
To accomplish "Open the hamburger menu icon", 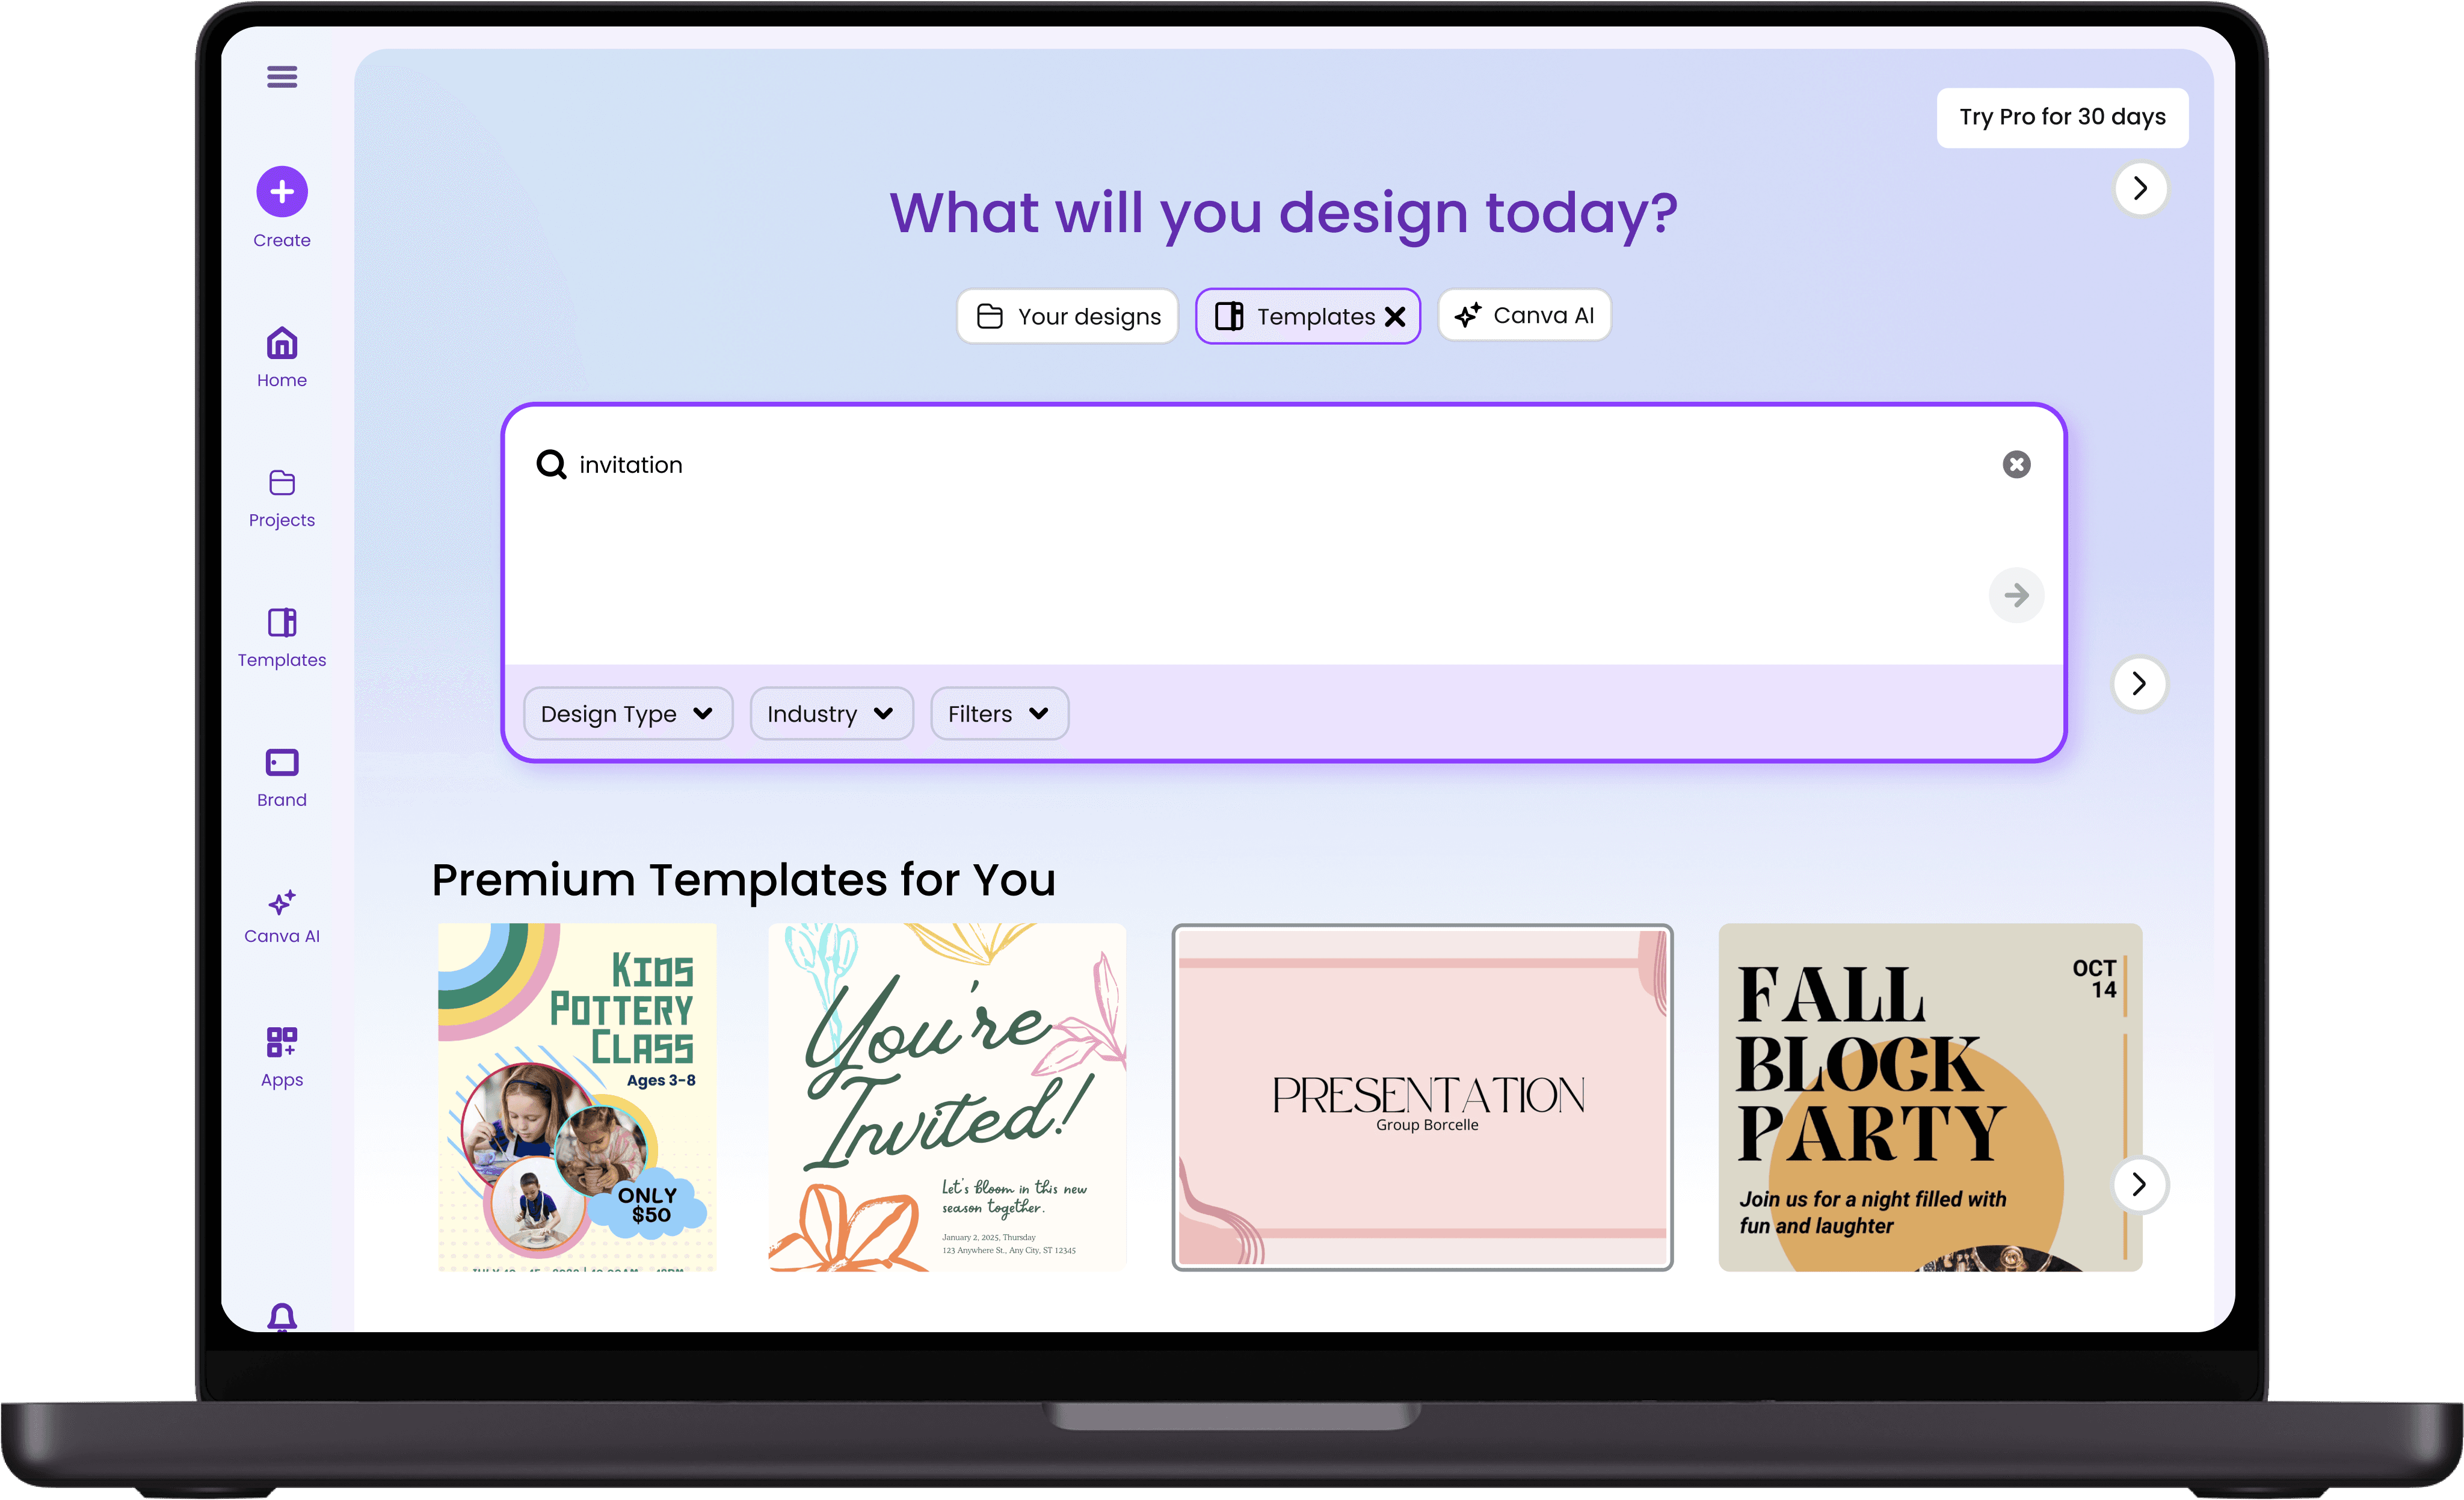I will tap(282, 77).
